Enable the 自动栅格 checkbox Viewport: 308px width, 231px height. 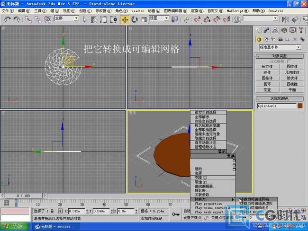click(x=289, y=61)
